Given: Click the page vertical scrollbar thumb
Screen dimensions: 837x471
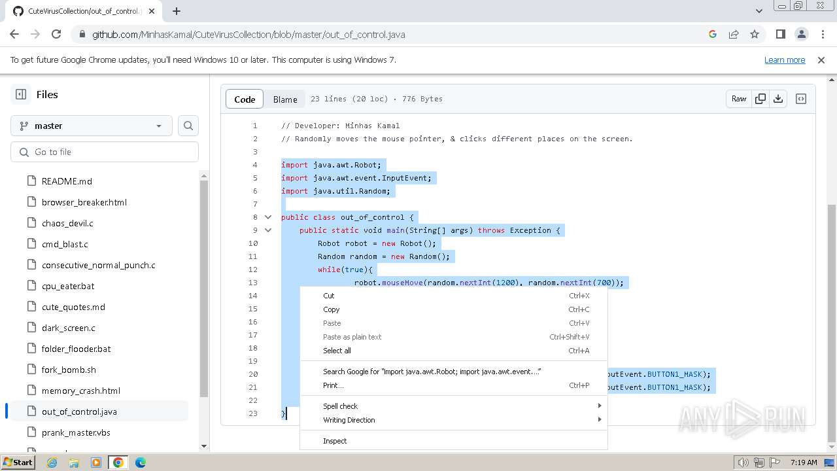Looking at the screenshot, I should pyautogui.click(x=831, y=323).
